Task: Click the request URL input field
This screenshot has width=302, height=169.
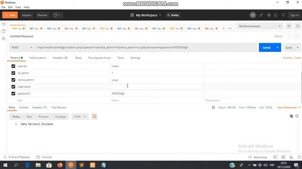Action: [146, 47]
